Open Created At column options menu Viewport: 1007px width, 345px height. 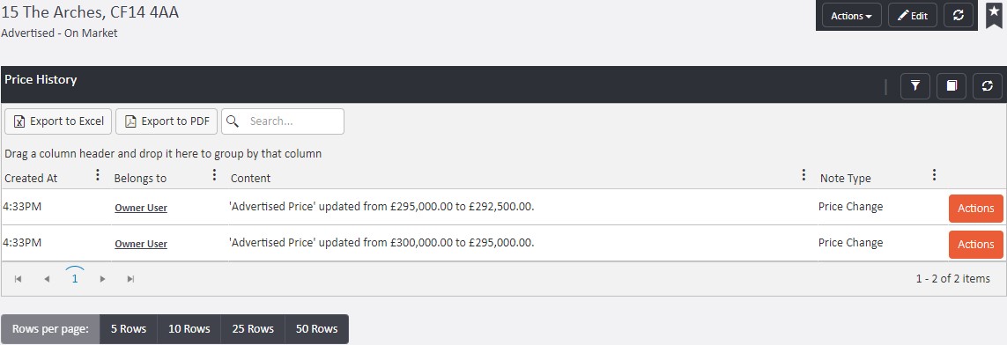(x=98, y=175)
